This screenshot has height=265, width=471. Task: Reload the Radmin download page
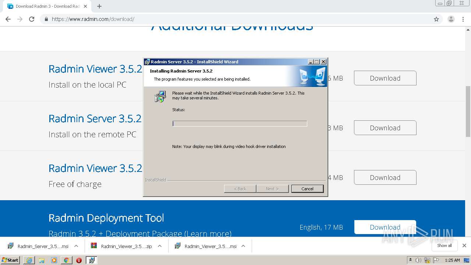32,19
